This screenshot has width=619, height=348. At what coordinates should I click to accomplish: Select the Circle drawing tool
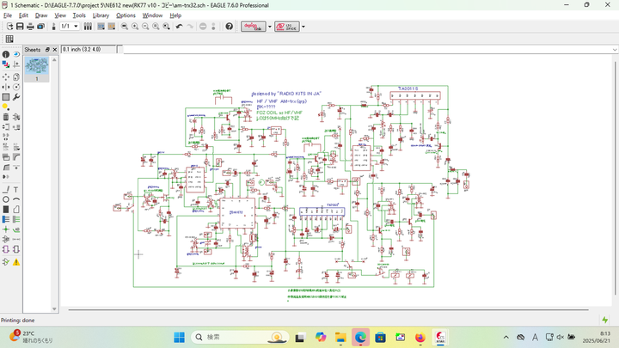coord(6,199)
